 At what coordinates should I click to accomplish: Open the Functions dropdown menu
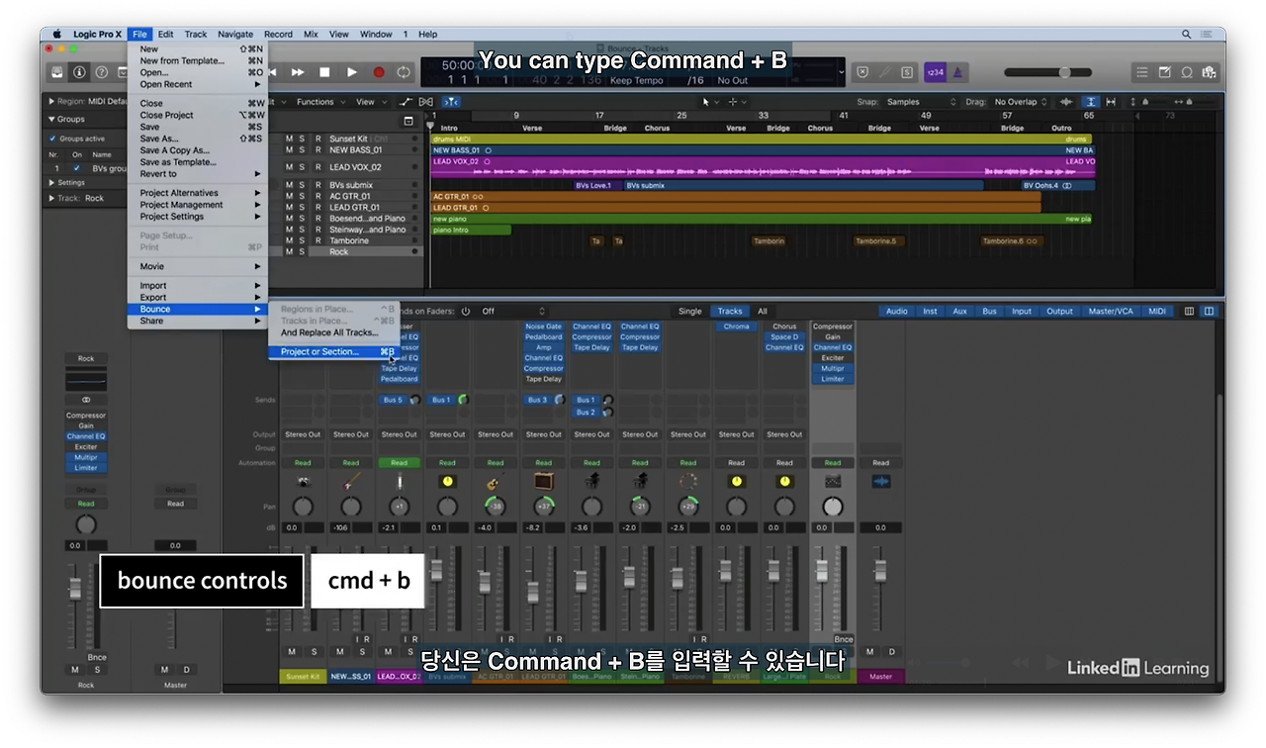(x=319, y=102)
